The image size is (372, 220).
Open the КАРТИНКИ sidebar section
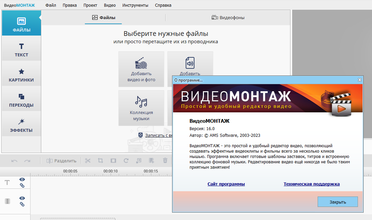pyautogui.click(x=21, y=73)
